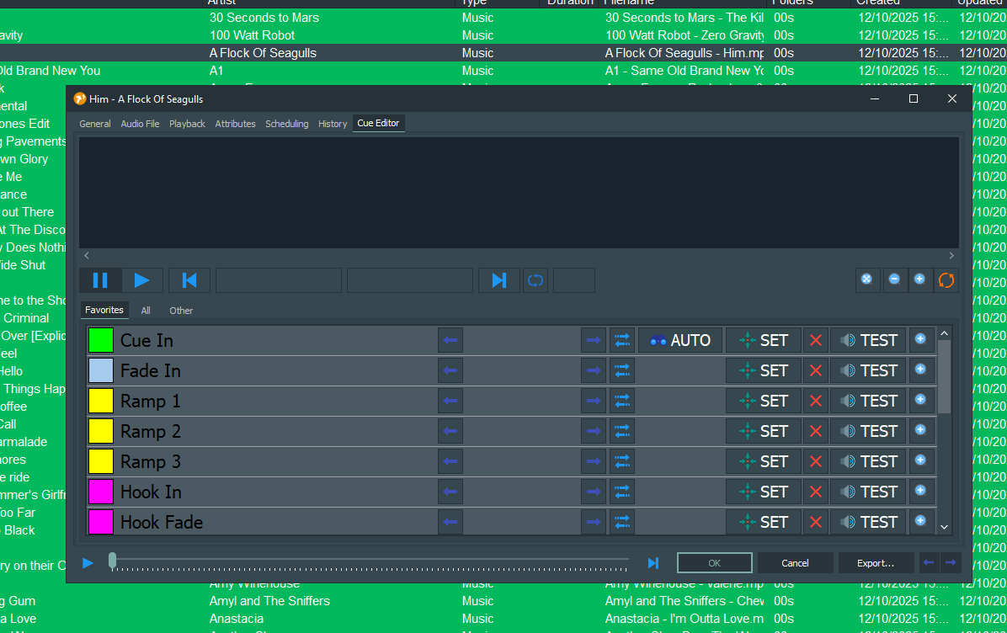
Task: Set the Hook In cue point
Action: point(764,492)
